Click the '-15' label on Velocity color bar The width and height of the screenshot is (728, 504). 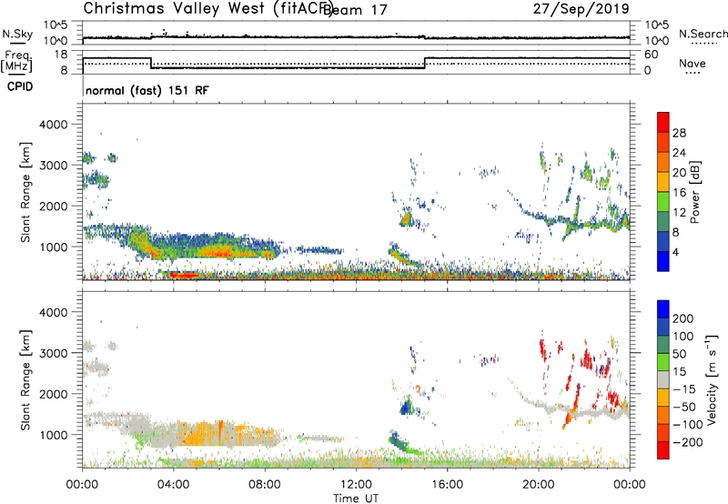pos(684,388)
